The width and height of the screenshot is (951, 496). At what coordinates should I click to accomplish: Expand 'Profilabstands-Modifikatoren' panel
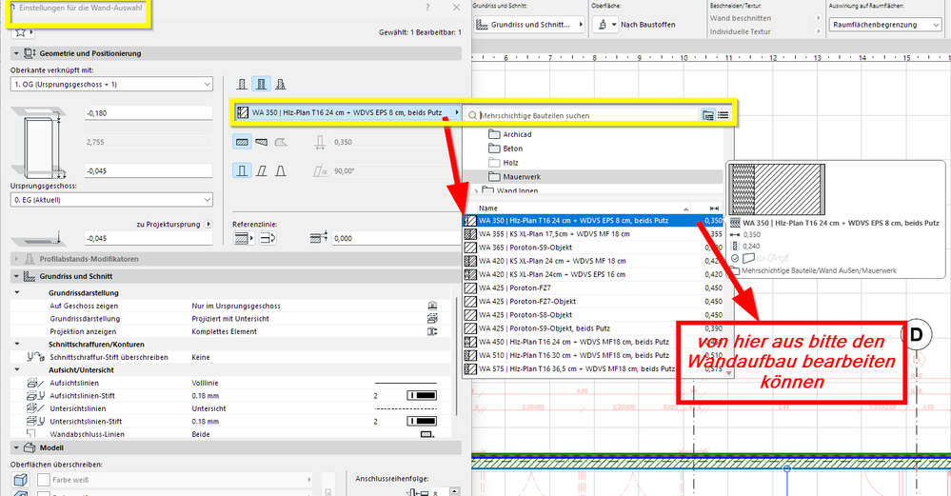pyautogui.click(x=16, y=259)
